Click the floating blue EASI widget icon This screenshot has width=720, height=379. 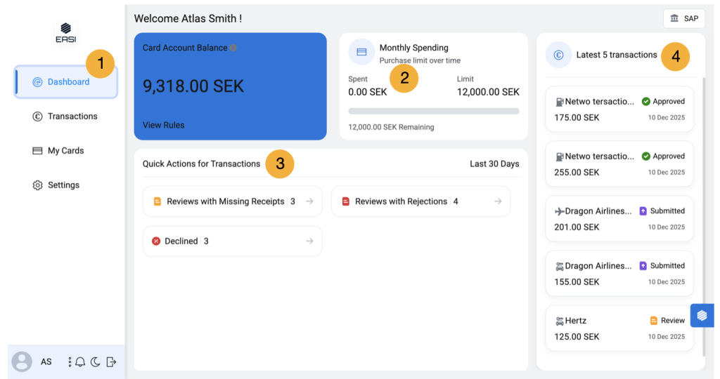pyautogui.click(x=702, y=316)
